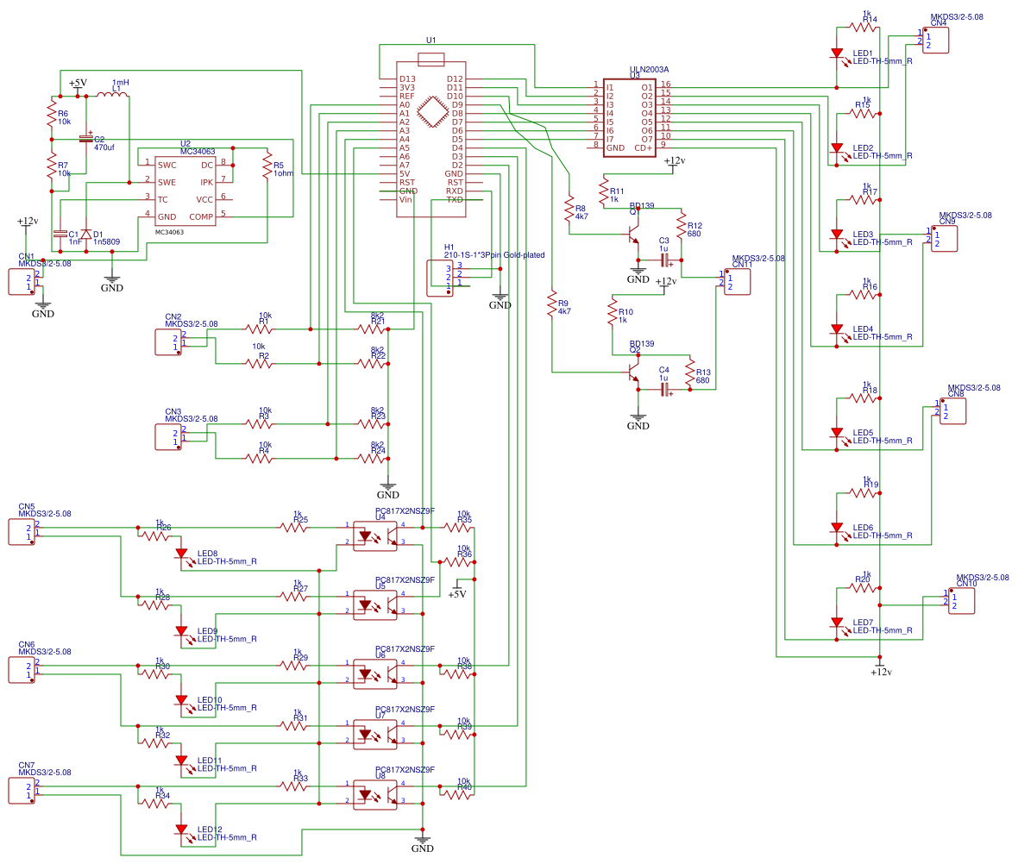Select resistor R5 labeled 1ohm

click(267, 166)
